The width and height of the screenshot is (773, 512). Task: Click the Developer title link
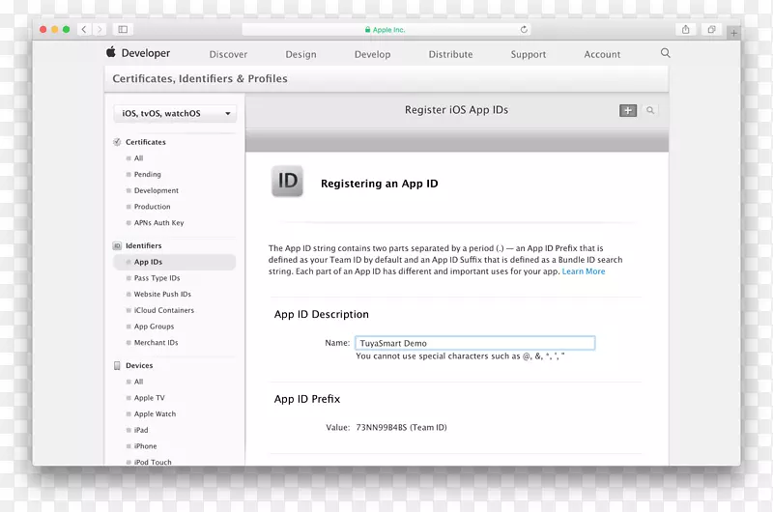coord(146,53)
